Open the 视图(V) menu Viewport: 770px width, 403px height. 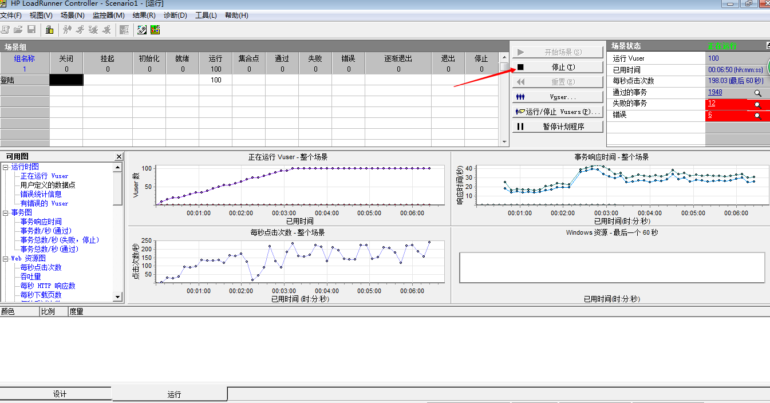pyautogui.click(x=41, y=15)
